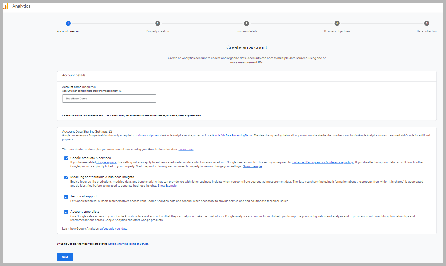
Task: Click Show Example under Modeling contributions
Action: [167, 186]
